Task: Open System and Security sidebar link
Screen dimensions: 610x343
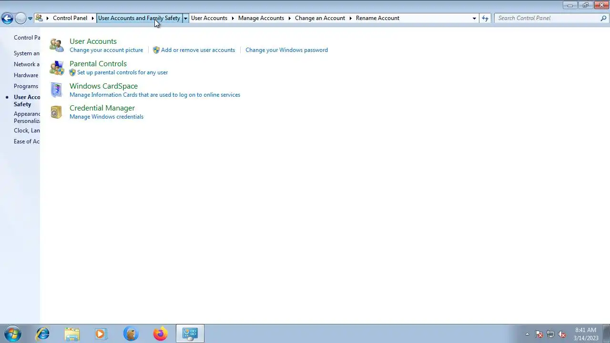Action: point(27,53)
